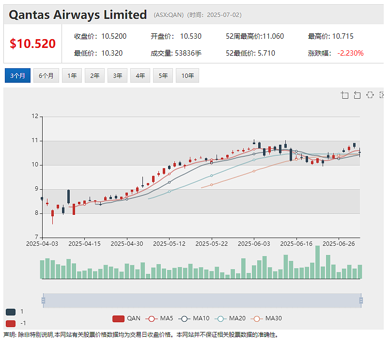Switch to the 10年 range tab
The height and width of the screenshot is (345, 388).
coord(187,75)
